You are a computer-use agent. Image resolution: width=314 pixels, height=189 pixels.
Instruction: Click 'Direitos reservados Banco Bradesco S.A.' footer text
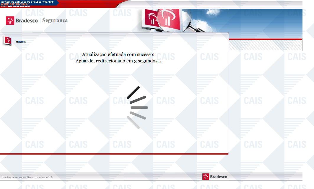click(x=27, y=177)
